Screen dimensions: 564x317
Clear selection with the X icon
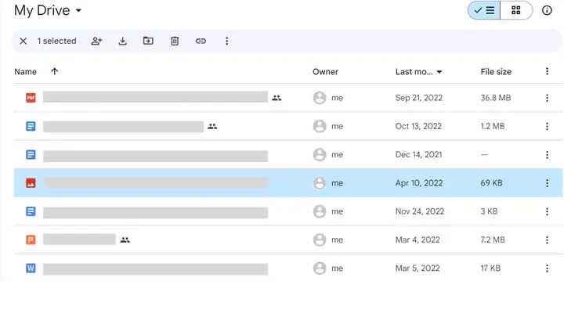[x=23, y=41]
